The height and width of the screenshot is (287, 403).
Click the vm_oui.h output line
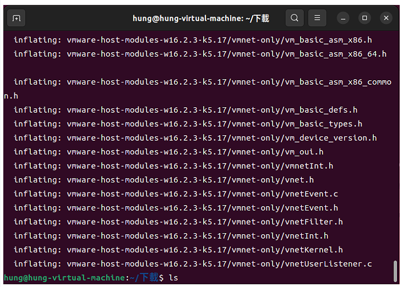pos(168,152)
